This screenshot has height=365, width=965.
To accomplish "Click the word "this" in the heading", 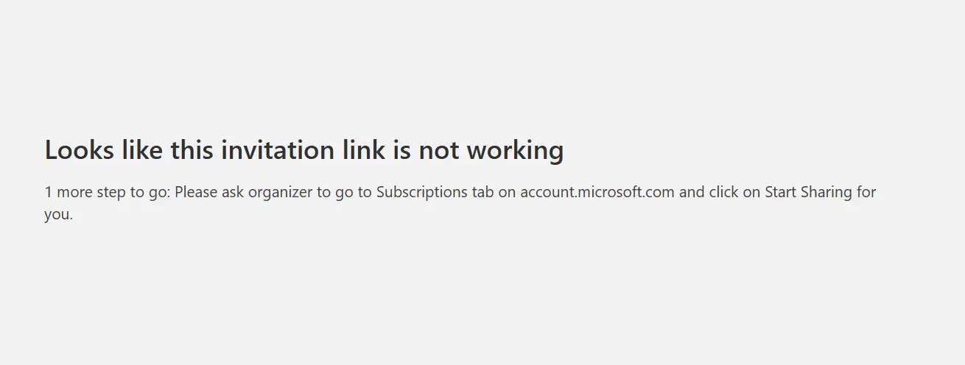I will point(192,150).
